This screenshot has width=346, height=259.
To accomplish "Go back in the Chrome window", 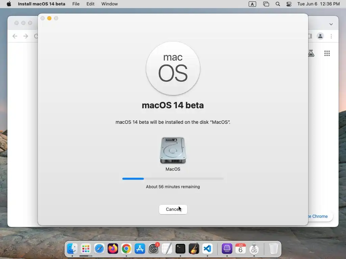I will 15,36.
